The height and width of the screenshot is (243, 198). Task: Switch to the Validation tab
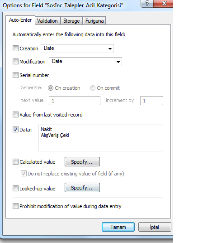(47, 21)
